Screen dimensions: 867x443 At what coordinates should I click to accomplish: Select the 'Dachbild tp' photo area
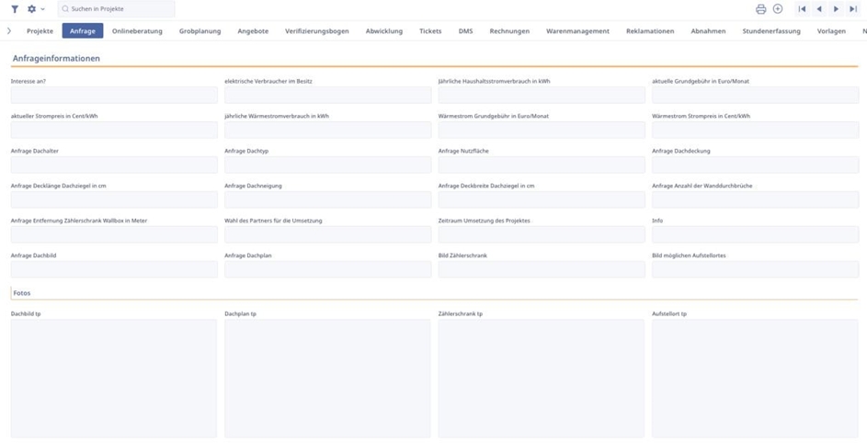tap(114, 378)
